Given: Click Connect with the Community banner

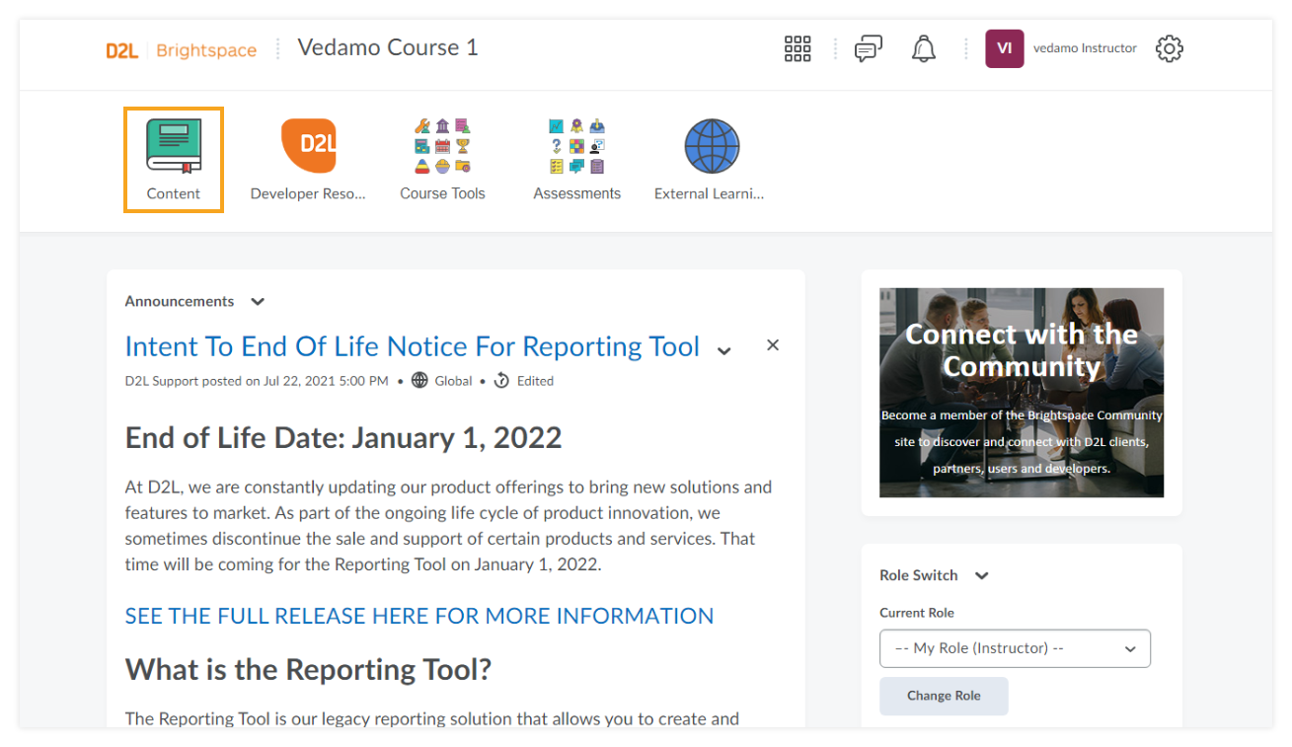Looking at the screenshot, I should pyautogui.click(x=1022, y=393).
